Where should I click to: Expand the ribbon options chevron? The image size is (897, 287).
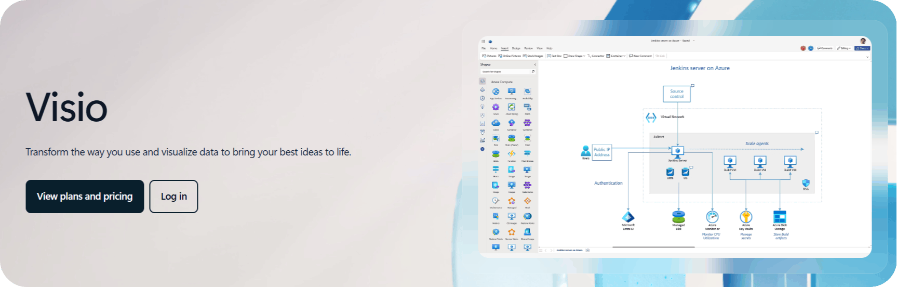pyautogui.click(x=867, y=56)
